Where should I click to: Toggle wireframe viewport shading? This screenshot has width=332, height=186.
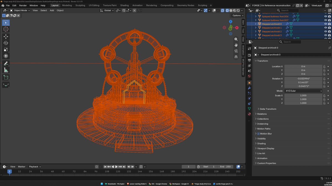pos(227,10)
